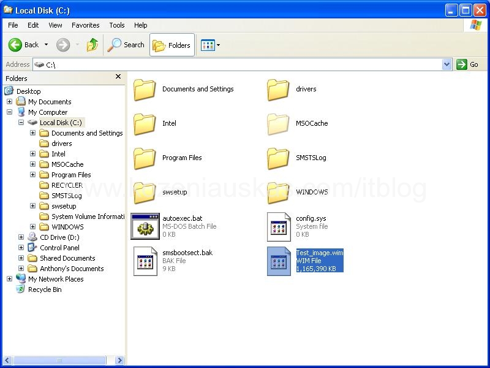
Task: Collapse Local Disk (C:) tree node
Action: point(21,122)
